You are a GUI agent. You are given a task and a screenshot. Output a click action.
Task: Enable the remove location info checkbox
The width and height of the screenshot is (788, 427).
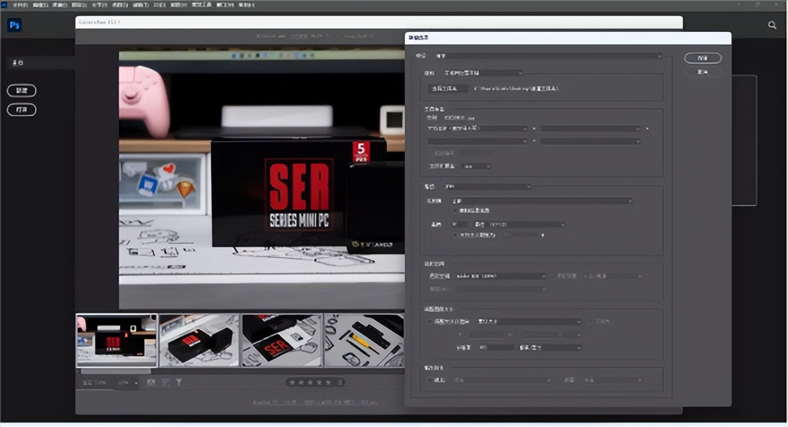[455, 210]
